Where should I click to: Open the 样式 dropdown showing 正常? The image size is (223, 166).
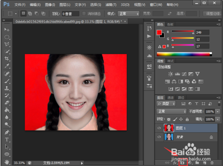129,14
